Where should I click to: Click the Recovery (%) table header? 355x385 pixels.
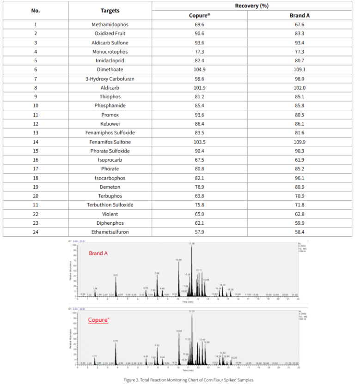(251, 6)
